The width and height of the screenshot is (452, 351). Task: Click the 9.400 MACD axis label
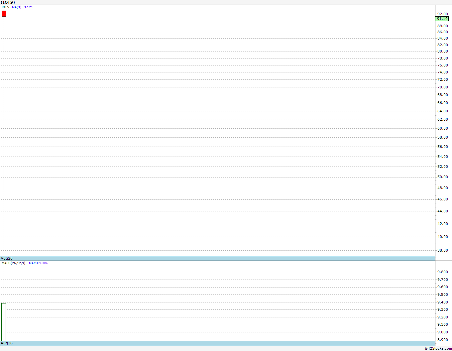tap(442, 302)
